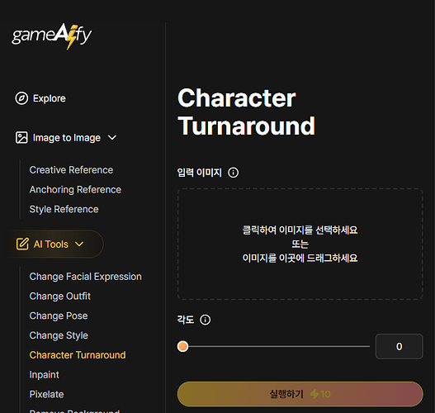Click the angle value input field
Image resolution: width=435 pixels, height=413 pixels.
400,346
